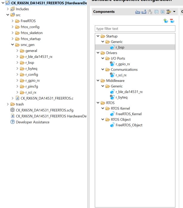Expand the r_config folder

[x=17, y=75]
